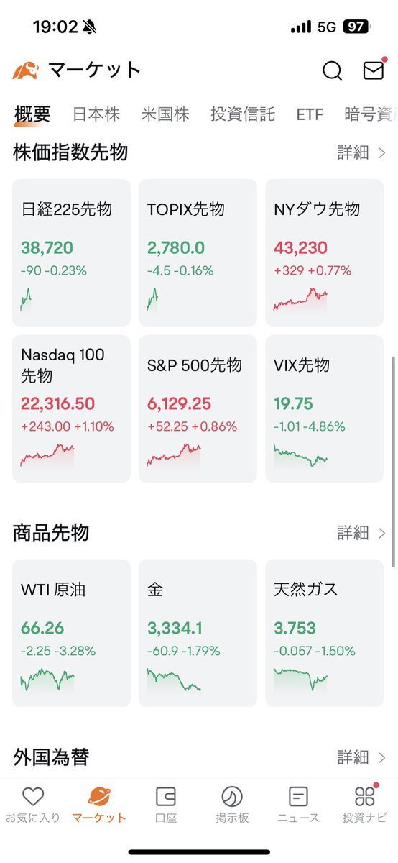This screenshot has width=398, height=863.
Task: Open the WTI 原油 futures card
Action: click(x=72, y=634)
